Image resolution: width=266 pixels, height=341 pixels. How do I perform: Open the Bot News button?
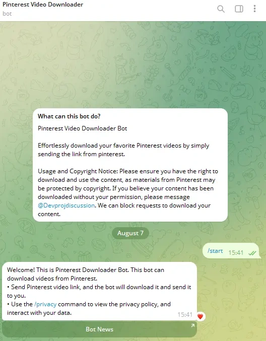pos(99,329)
